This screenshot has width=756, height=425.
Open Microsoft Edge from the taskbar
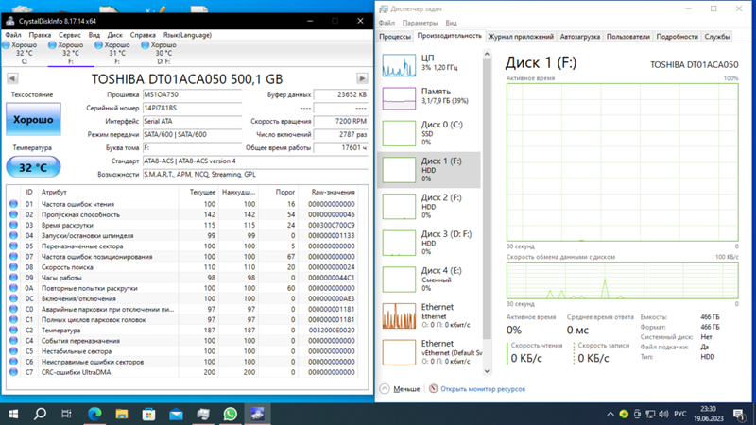pyautogui.click(x=94, y=414)
